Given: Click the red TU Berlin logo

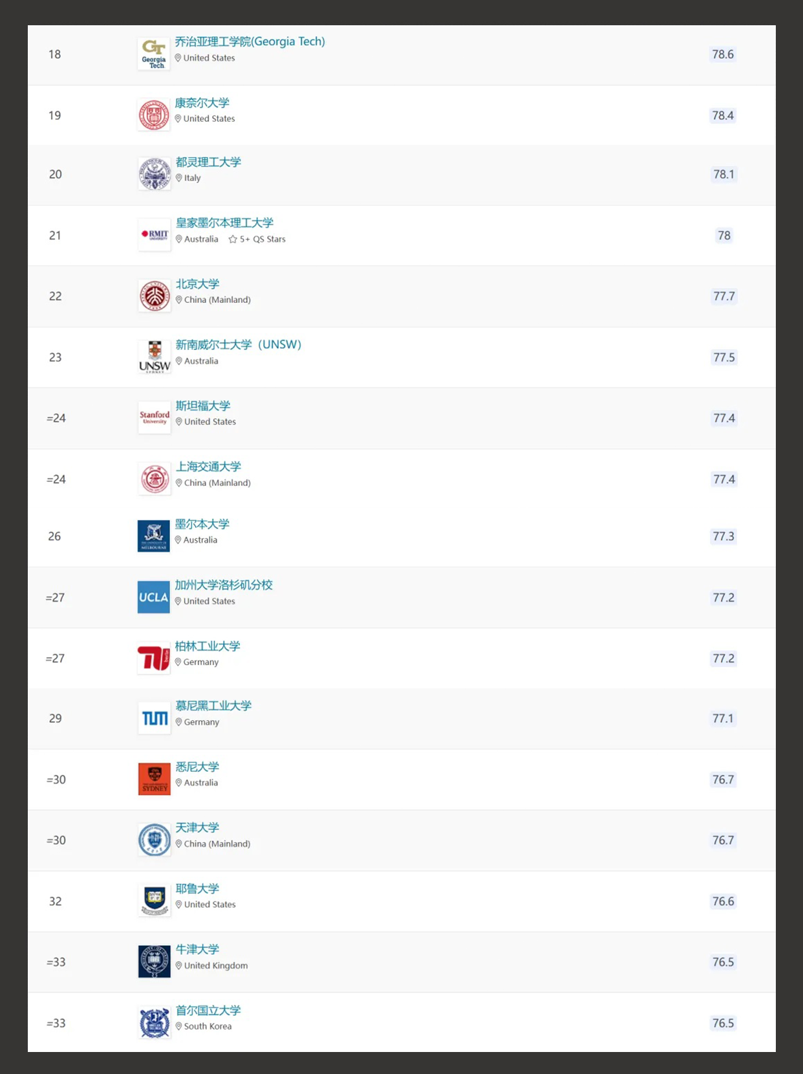Looking at the screenshot, I should pyautogui.click(x=154, y=658).
